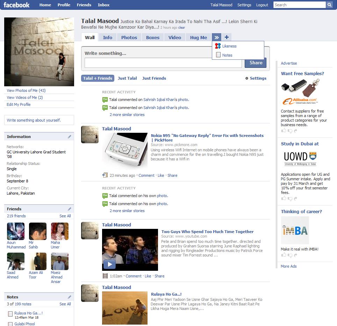See All friends in Friends box
Viewport: 337px width, 326px height.
click(x=65, y=216)
